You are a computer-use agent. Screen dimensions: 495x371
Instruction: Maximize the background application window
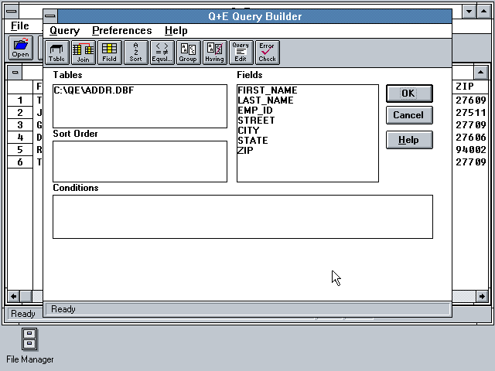(483, 12)
